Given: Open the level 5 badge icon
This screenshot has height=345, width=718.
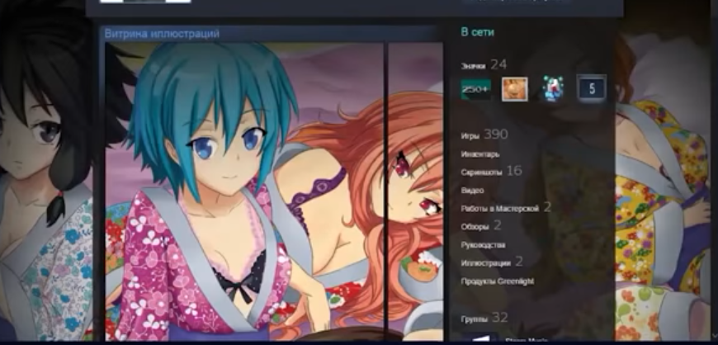Looking at the screenshot, I should click(x=592, y=88).
